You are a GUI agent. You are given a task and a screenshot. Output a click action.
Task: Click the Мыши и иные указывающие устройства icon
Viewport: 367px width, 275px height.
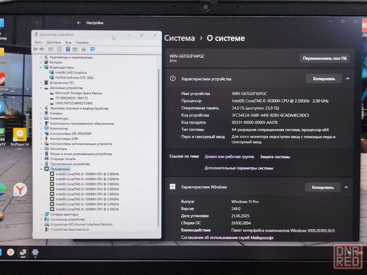point(47,154)
